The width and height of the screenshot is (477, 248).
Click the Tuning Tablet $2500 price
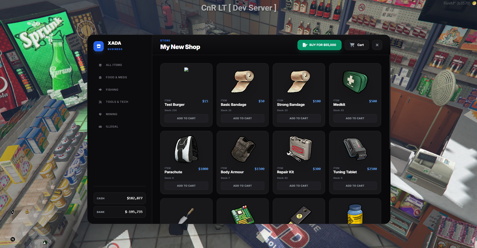point(372,169)
